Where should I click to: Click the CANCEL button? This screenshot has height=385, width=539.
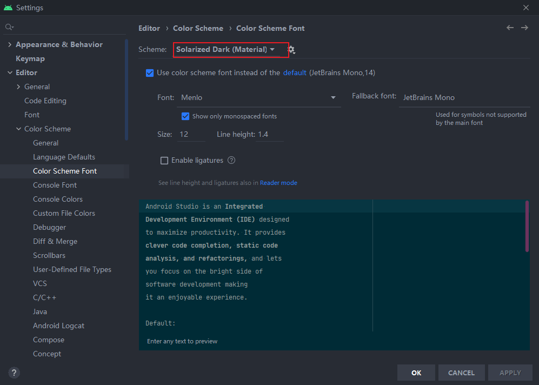click(461, 373)
